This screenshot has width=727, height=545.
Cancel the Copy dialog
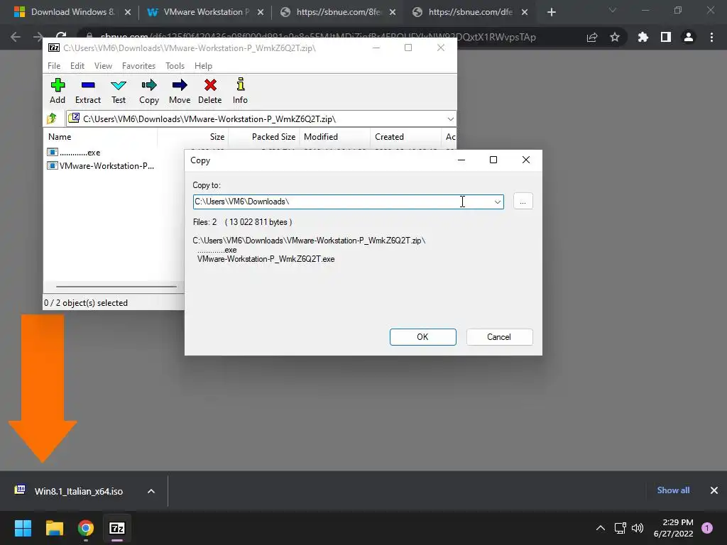[x=499, y=337]
